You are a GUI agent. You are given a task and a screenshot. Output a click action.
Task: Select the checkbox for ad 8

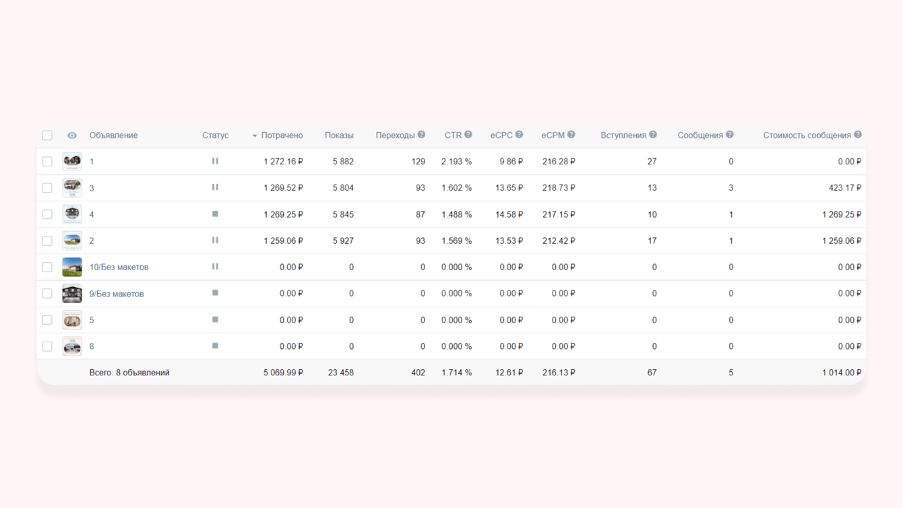[x=47, y=346]
